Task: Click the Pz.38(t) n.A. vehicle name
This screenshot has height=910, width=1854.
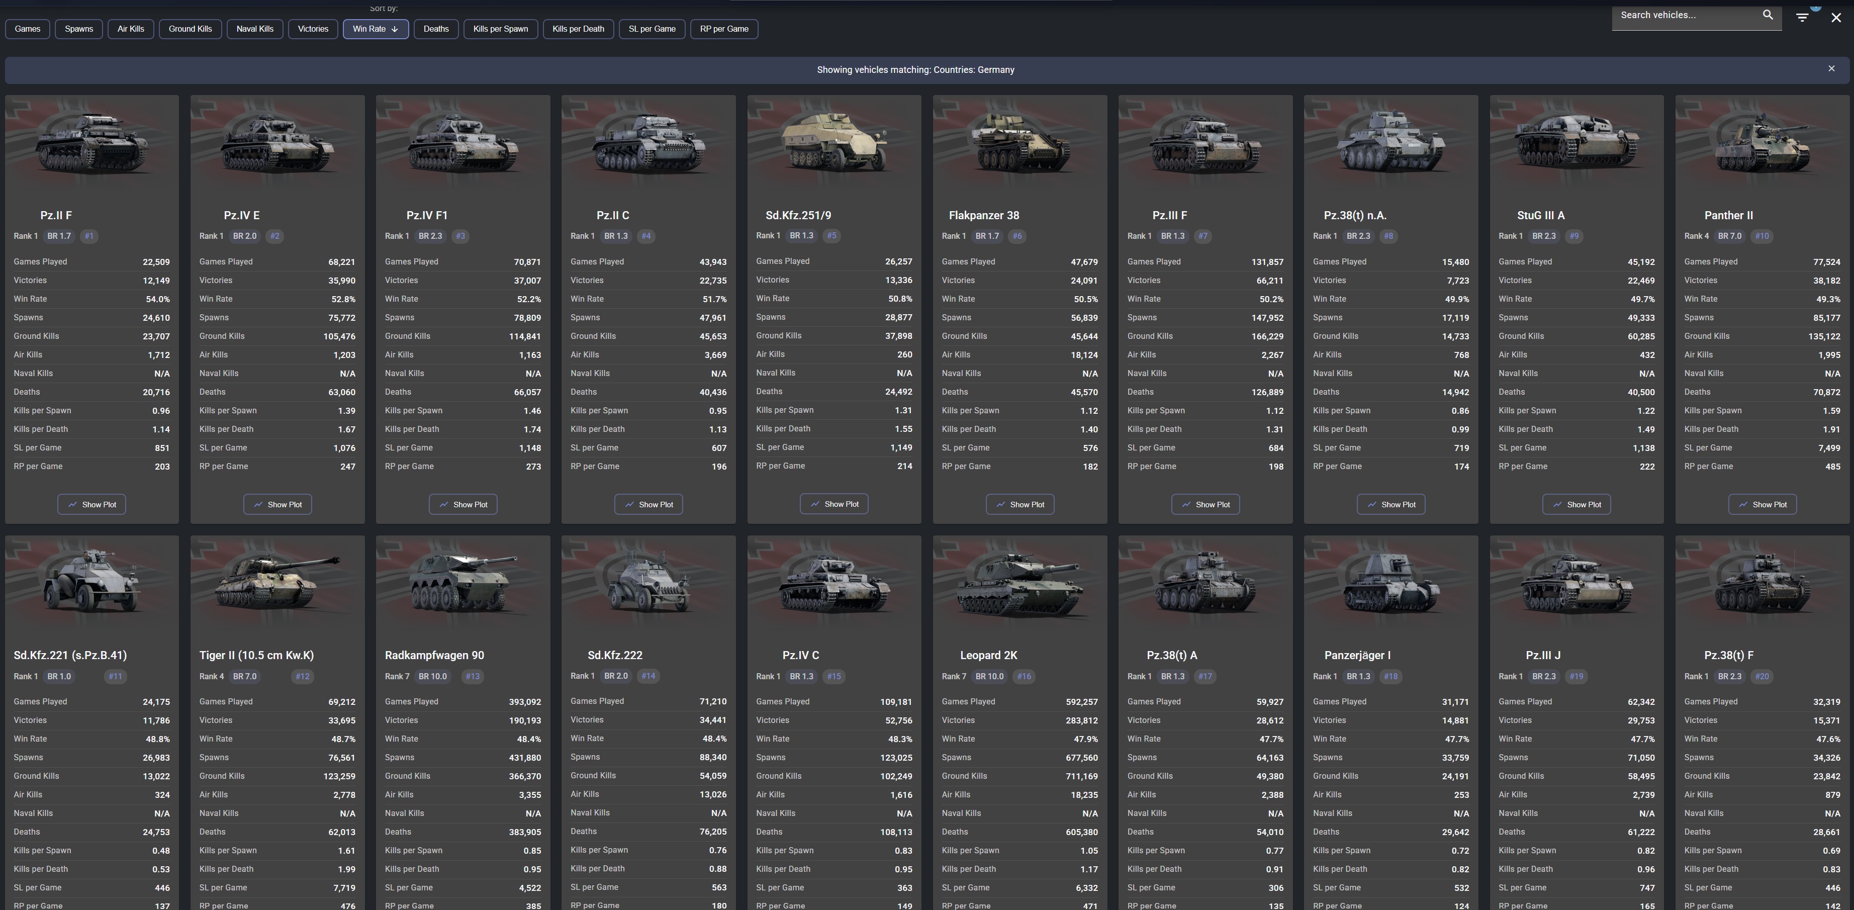Action: pyautogui.click(x=1355, y=215)
